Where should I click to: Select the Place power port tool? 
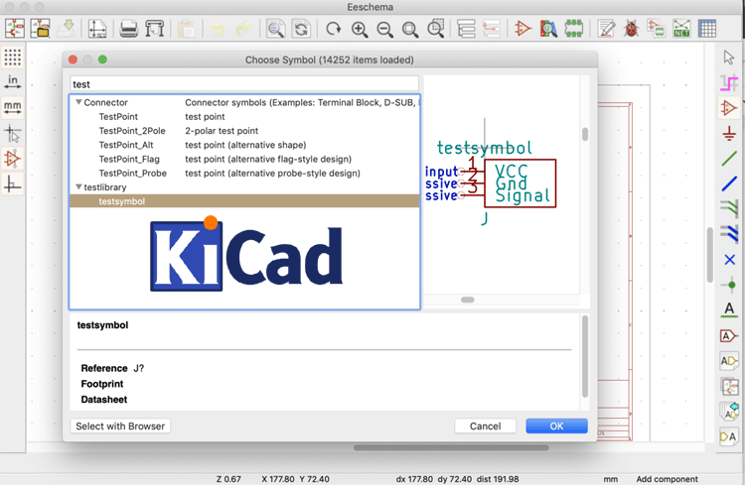click(729, 133)
